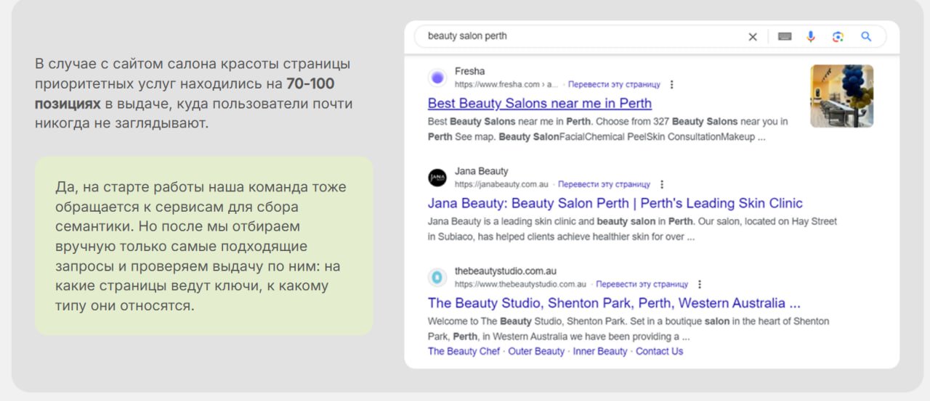Click the Jana Beauty site favicon
Viewport: 930px width, 401px height.
437,178
